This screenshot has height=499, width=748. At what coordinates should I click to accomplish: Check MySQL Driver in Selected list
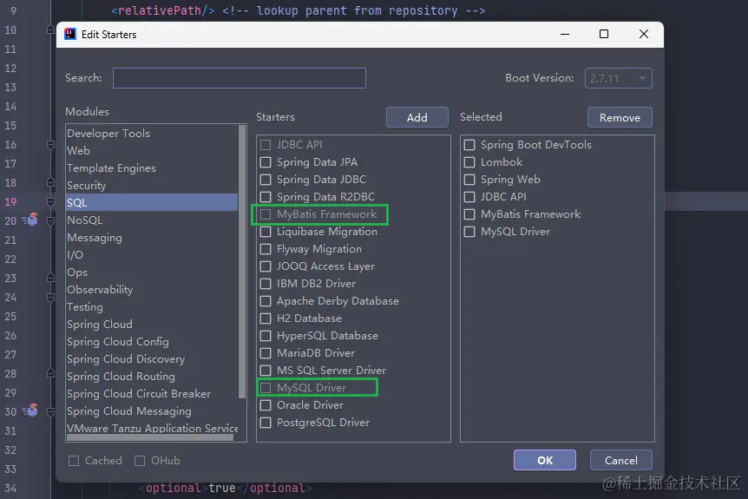(469, 232)
